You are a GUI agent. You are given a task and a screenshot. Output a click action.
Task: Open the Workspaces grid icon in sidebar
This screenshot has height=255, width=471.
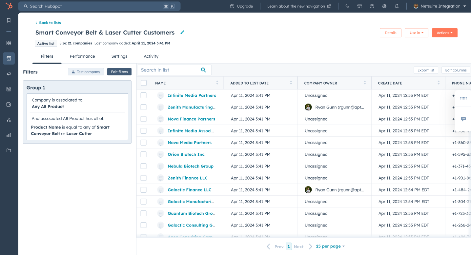click(x=9, y=43)
